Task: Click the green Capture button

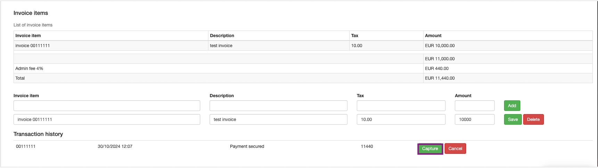Action: [x=430, y=149]
